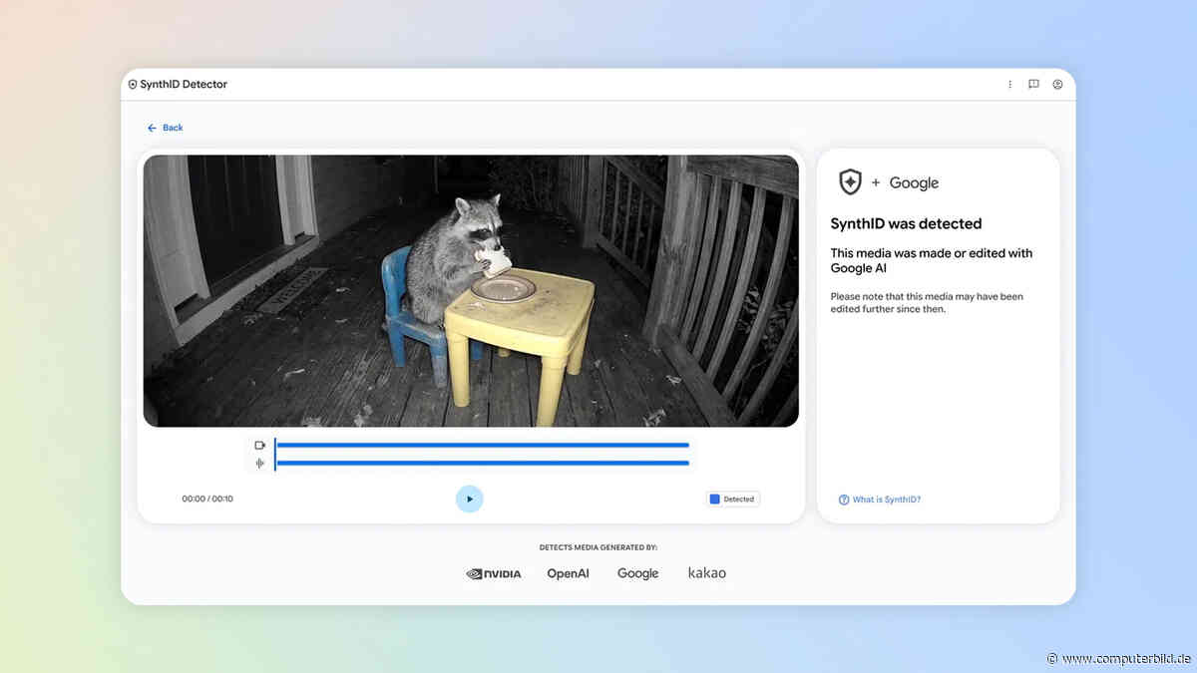Open the send feedback icon
This screenshot has width=1197, height=673.
[x=1033, y=85]
